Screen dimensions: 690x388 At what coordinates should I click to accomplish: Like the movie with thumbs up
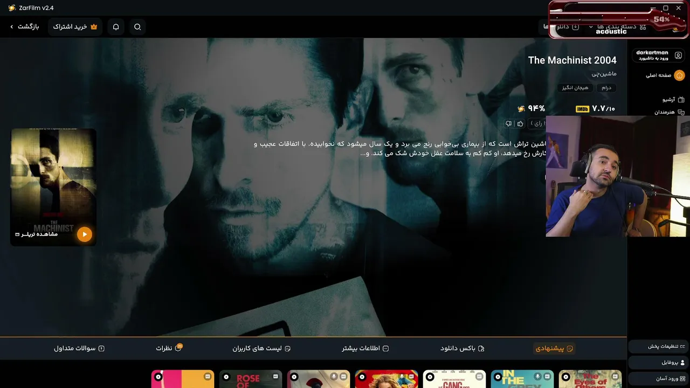[x=520, y=123]
